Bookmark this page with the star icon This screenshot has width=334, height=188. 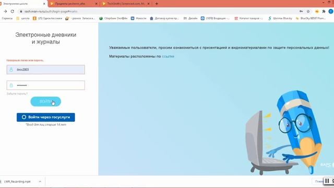tap(308, 11)
